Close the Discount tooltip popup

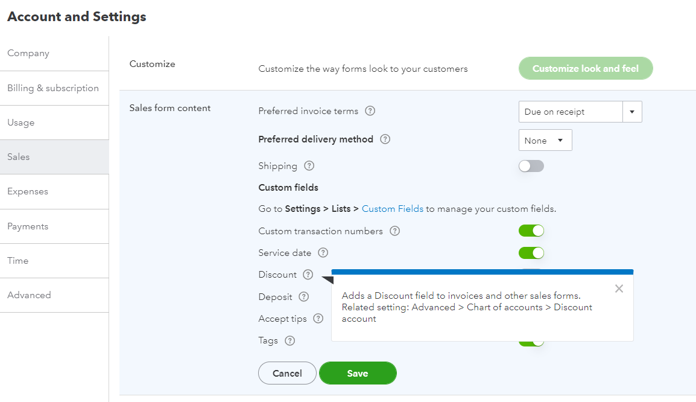point(619,289)
